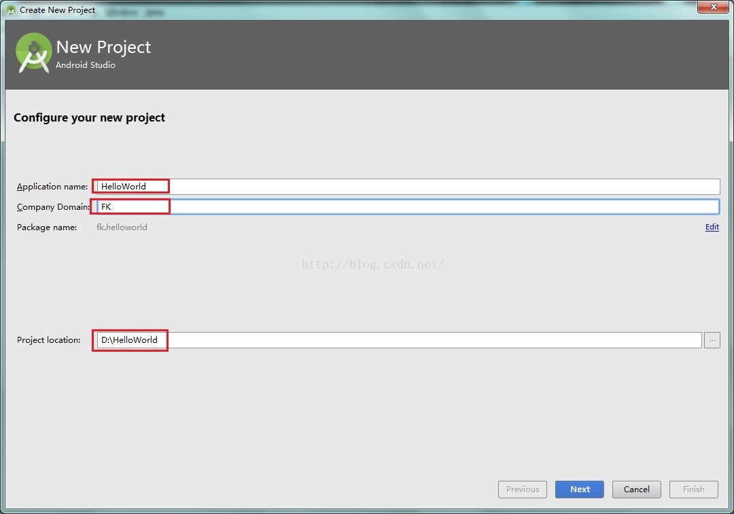This screenshot has height=514, width=734.
Task: Click the New Project header title
Action: click(103, 47)
